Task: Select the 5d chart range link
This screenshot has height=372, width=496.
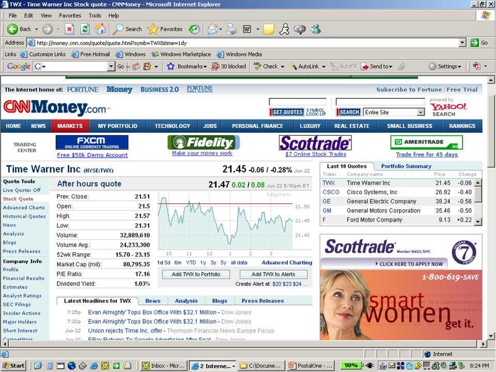Action: click(167, 262)
